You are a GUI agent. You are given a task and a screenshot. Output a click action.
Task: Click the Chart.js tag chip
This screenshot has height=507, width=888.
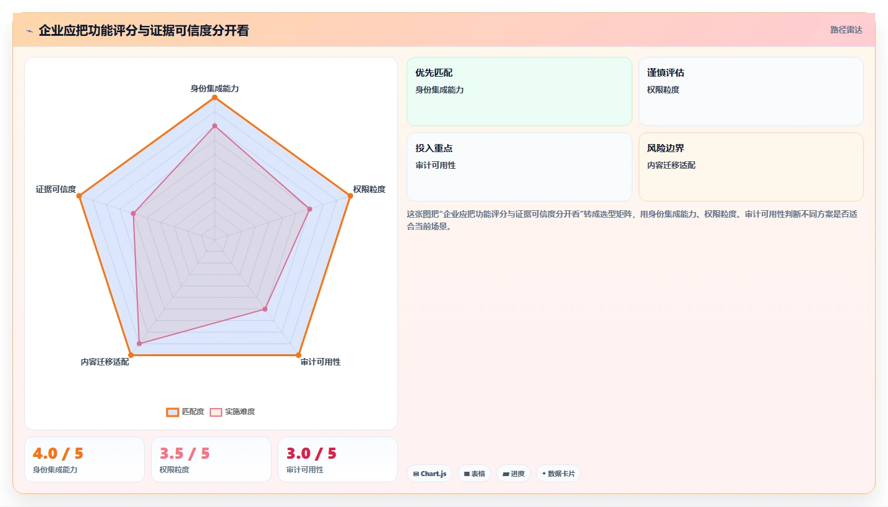(429, 474)
